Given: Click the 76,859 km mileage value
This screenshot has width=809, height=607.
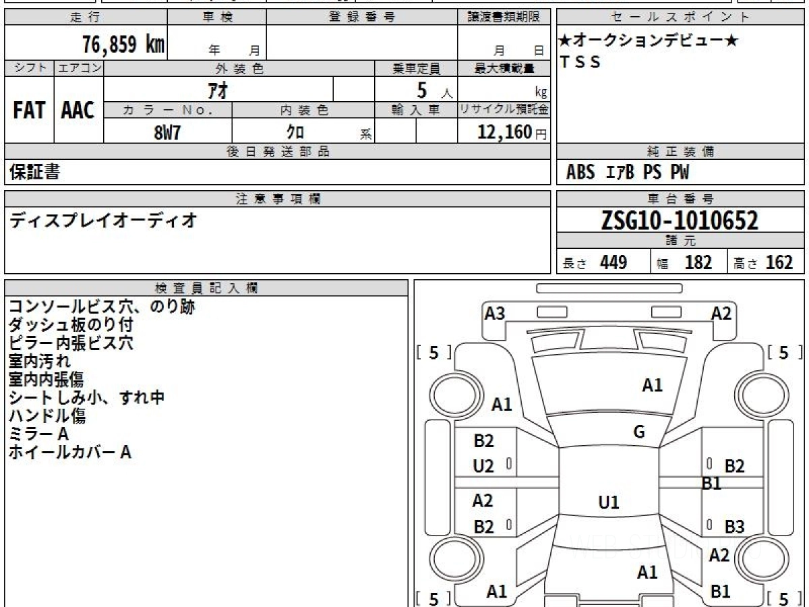Looking at the screenshot, I should click(123, 45).
